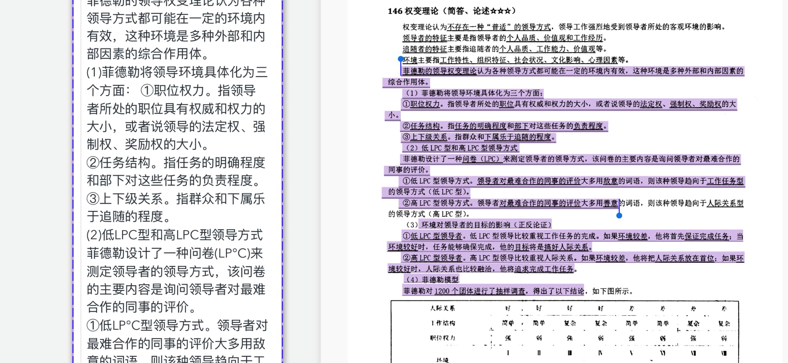Click left panel line "最难合作的同事的评价大多用敌"
Image resolution: width=788 pixels, height=363 pixels.
(176, 344)
